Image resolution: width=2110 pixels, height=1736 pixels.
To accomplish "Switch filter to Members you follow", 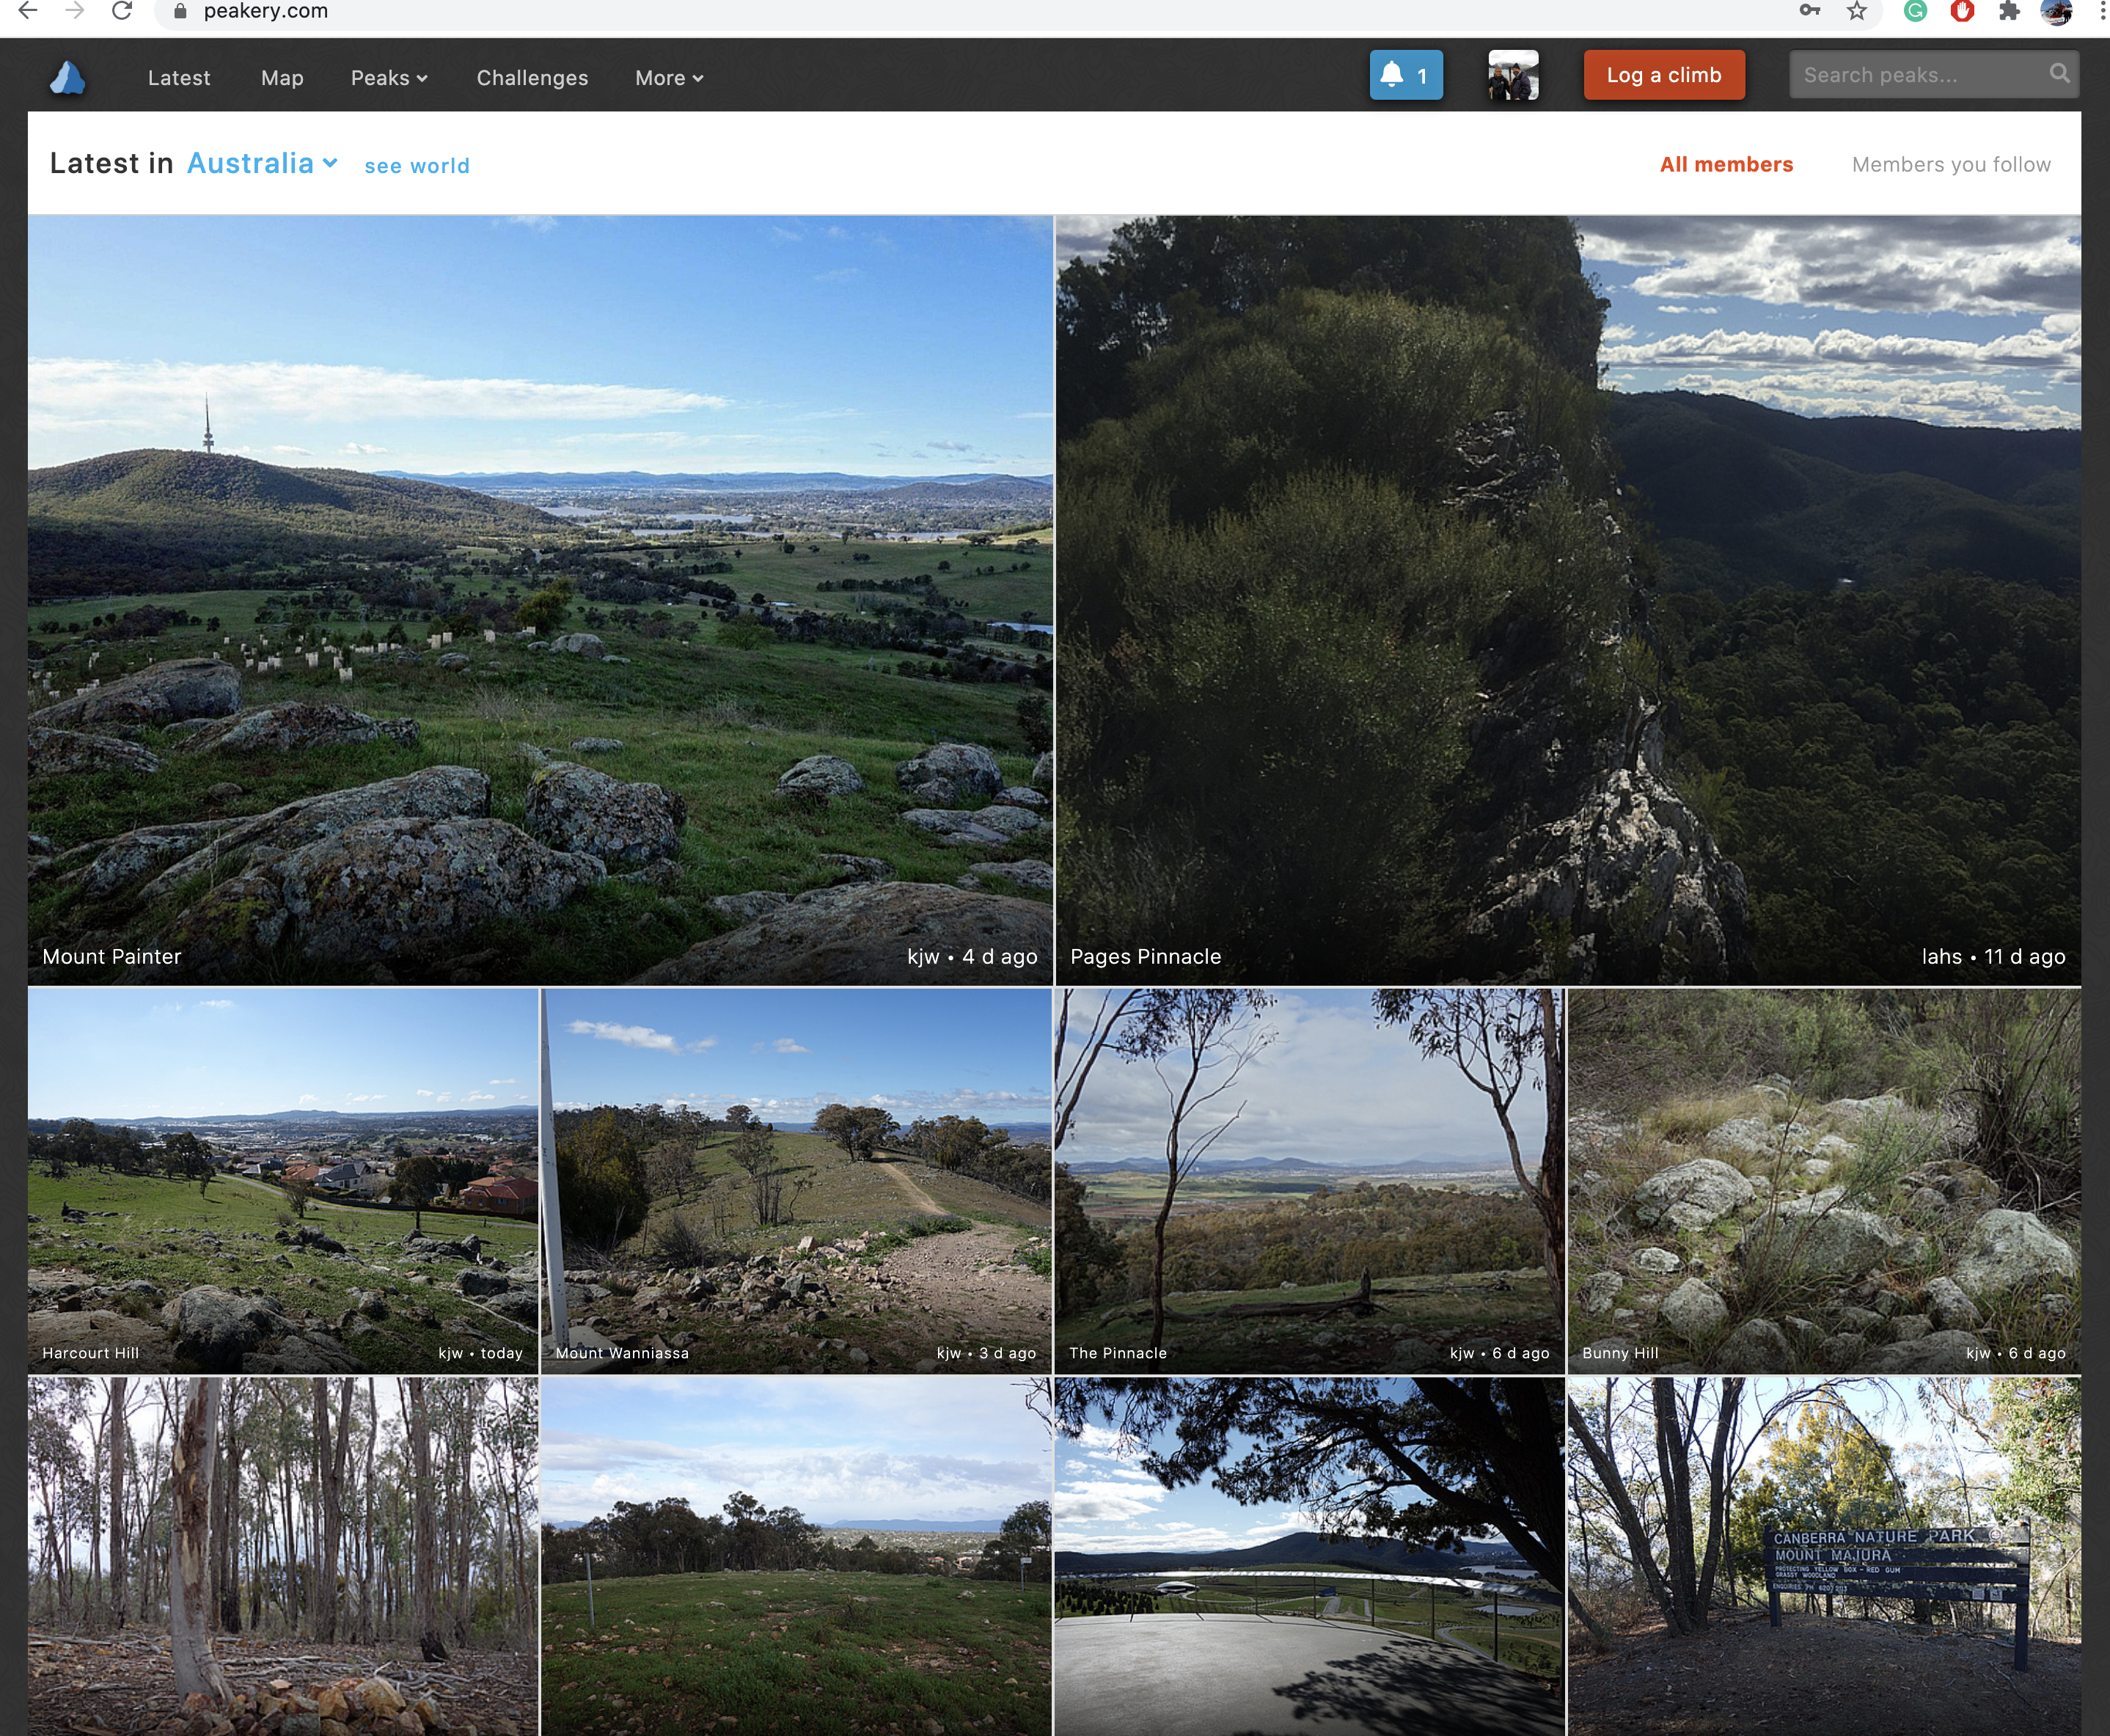I will tap(1950, 164).
